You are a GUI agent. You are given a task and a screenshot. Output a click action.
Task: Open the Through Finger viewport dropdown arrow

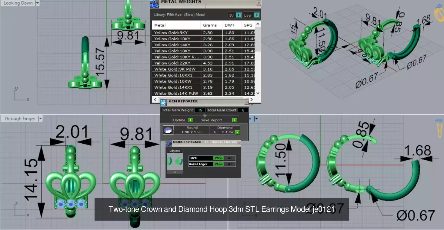[40, 119]
